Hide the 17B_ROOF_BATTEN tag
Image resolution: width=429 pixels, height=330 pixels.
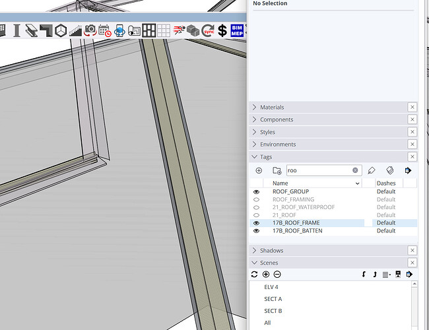click(256, 231)
